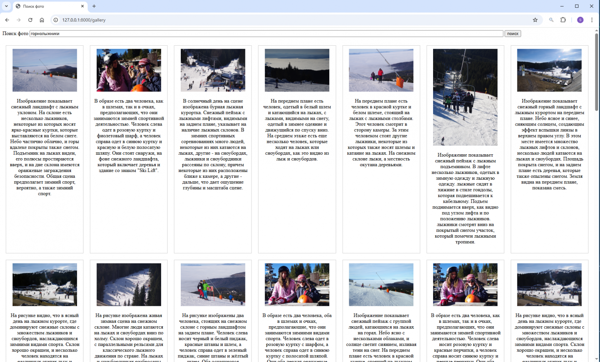Switch to the 'Поиск фото' browser tab
The height and width of the screenshot is (362, 600).
(x=50, y=6)
